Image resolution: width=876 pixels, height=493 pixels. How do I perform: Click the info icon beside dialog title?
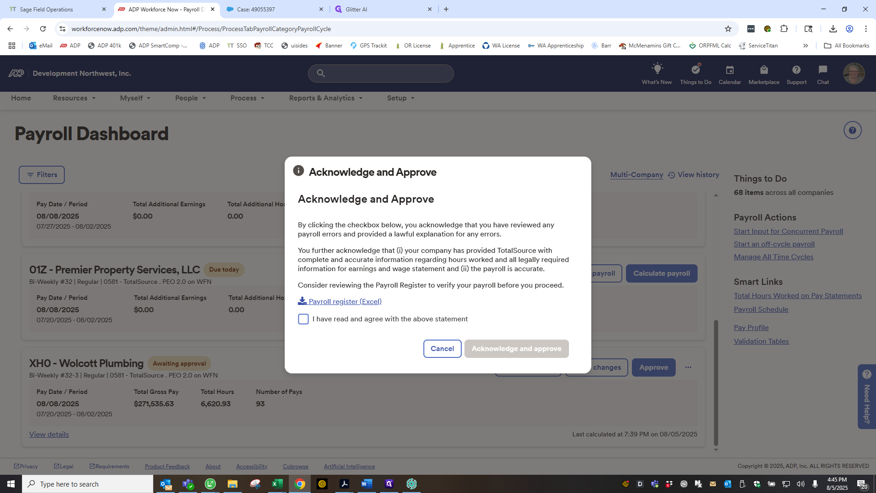[x=298, y=171]
